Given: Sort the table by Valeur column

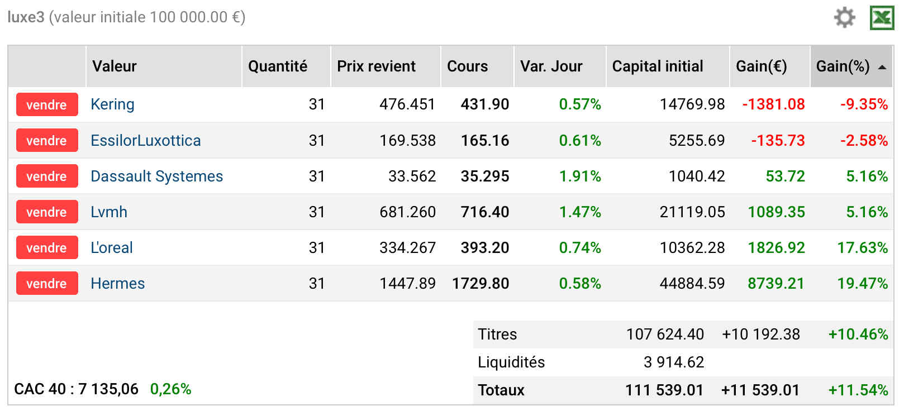Looking at the screenshot, I should pos(114,66).
